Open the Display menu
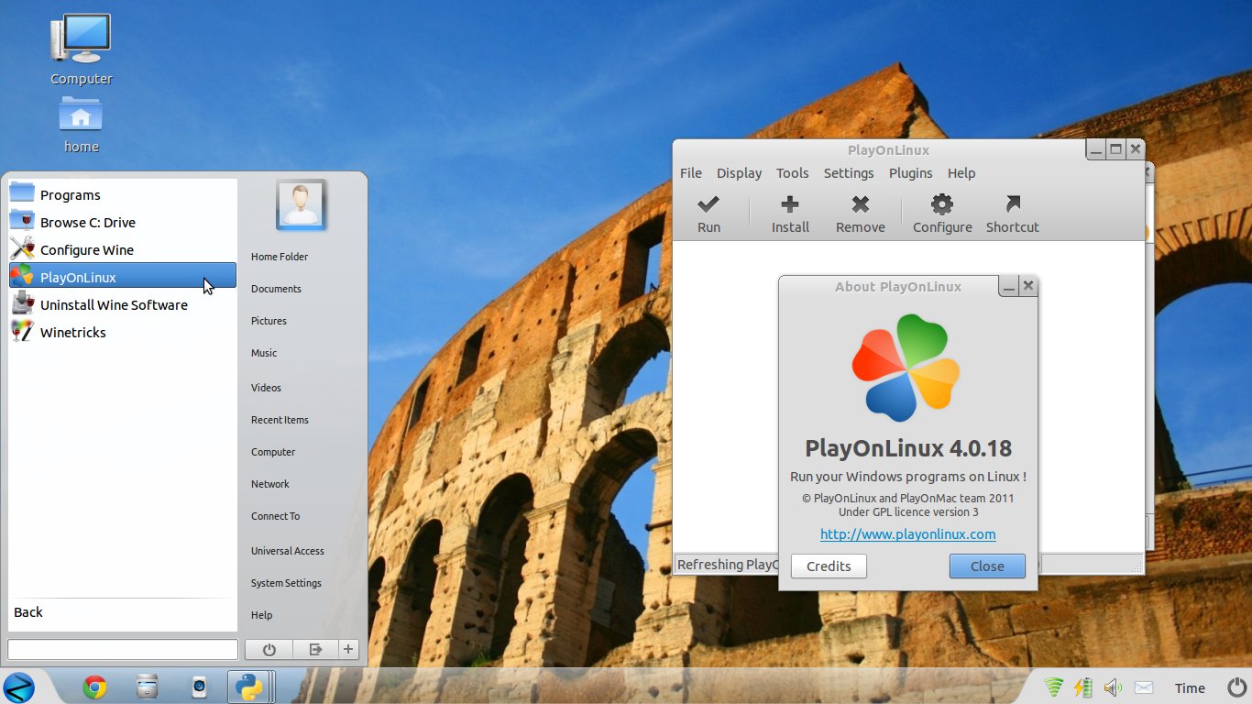Screen dimensions: 1252x704 click(739, 173)
